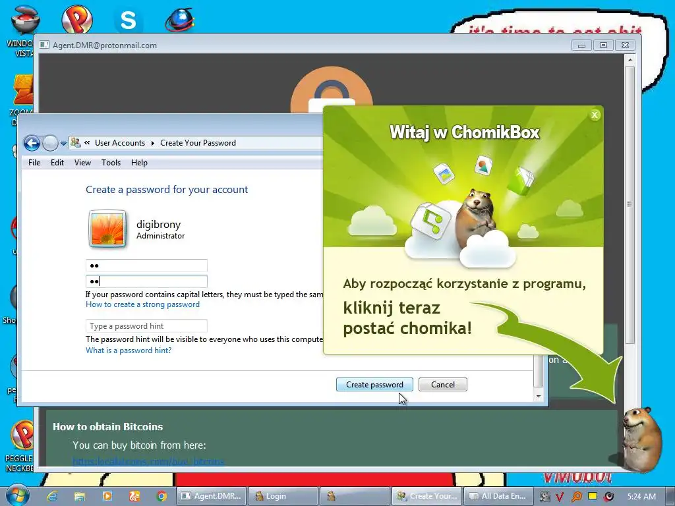Switch to Create Your... taskbar window

pos(427,496)
